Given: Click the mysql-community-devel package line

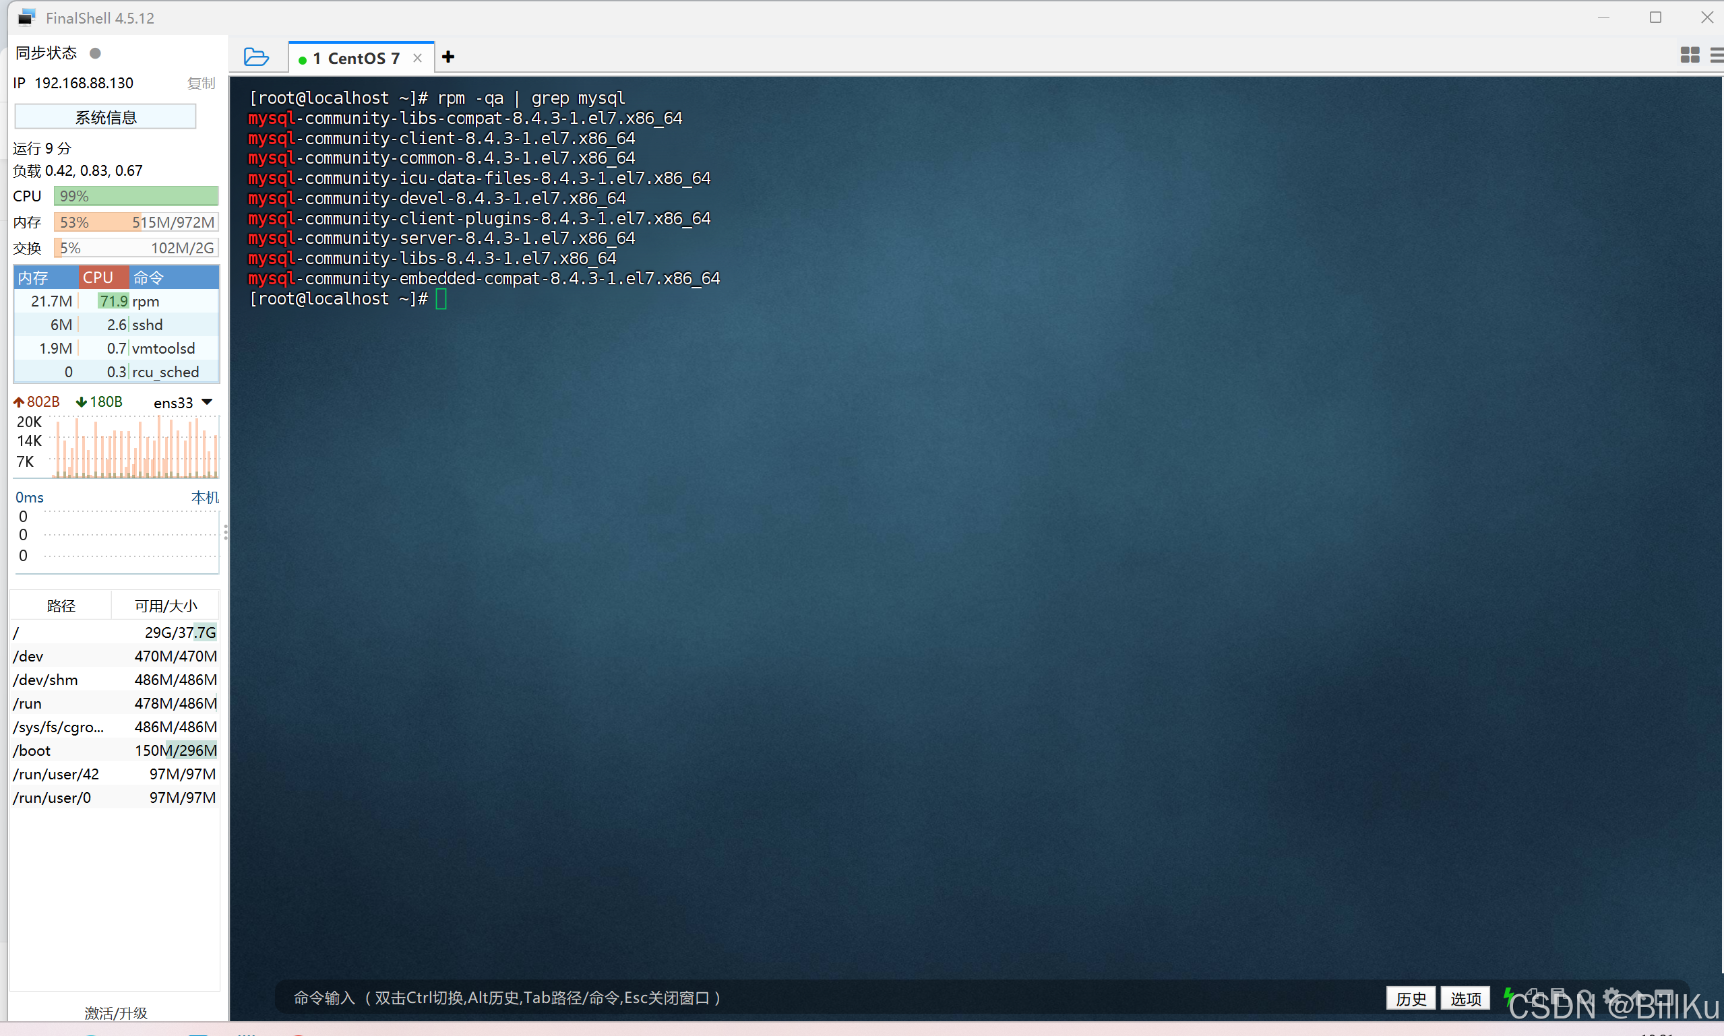Looking at the screenshot, I should coord(437,198).
